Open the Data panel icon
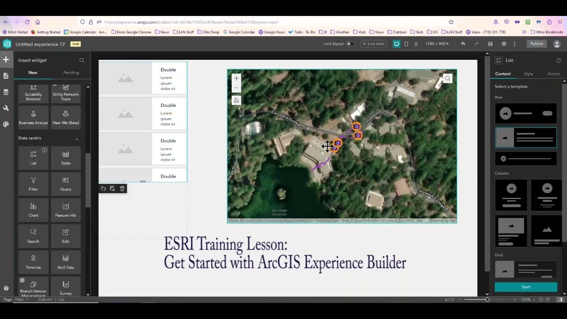567x319 pixels. pyautogui.click(x=6, y=92)
